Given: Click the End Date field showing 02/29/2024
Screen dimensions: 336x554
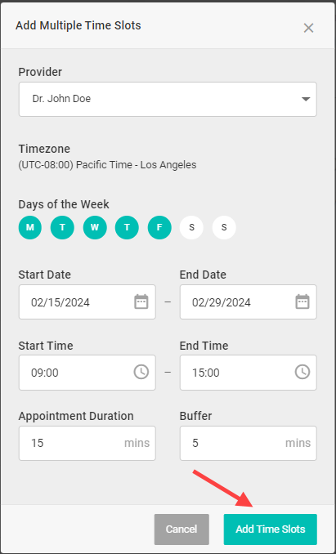Looking at the screenshot, I should coord(249,302).
